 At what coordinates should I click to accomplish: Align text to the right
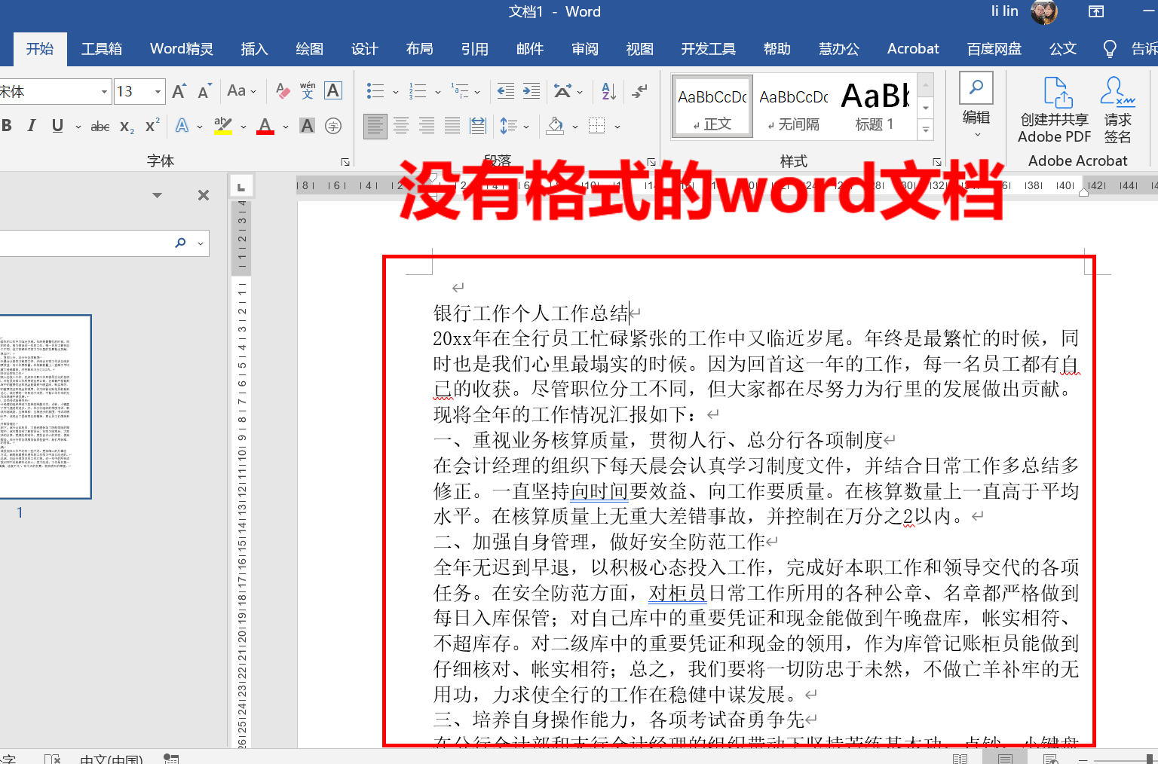(427, 126)
